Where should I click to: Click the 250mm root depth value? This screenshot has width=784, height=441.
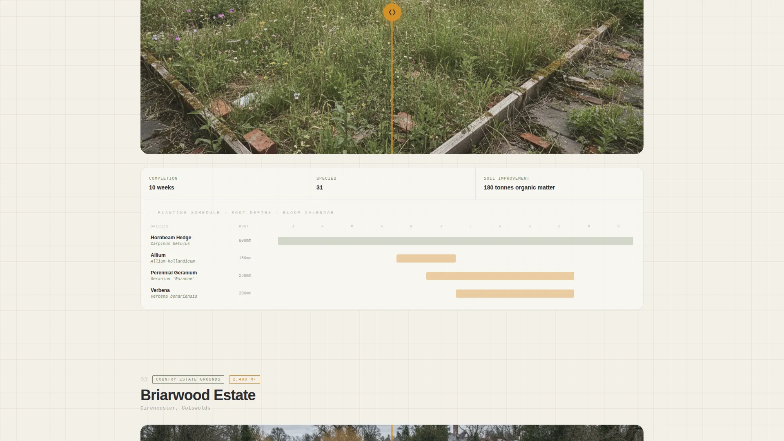pyautogui.click(x=245, y=276)
